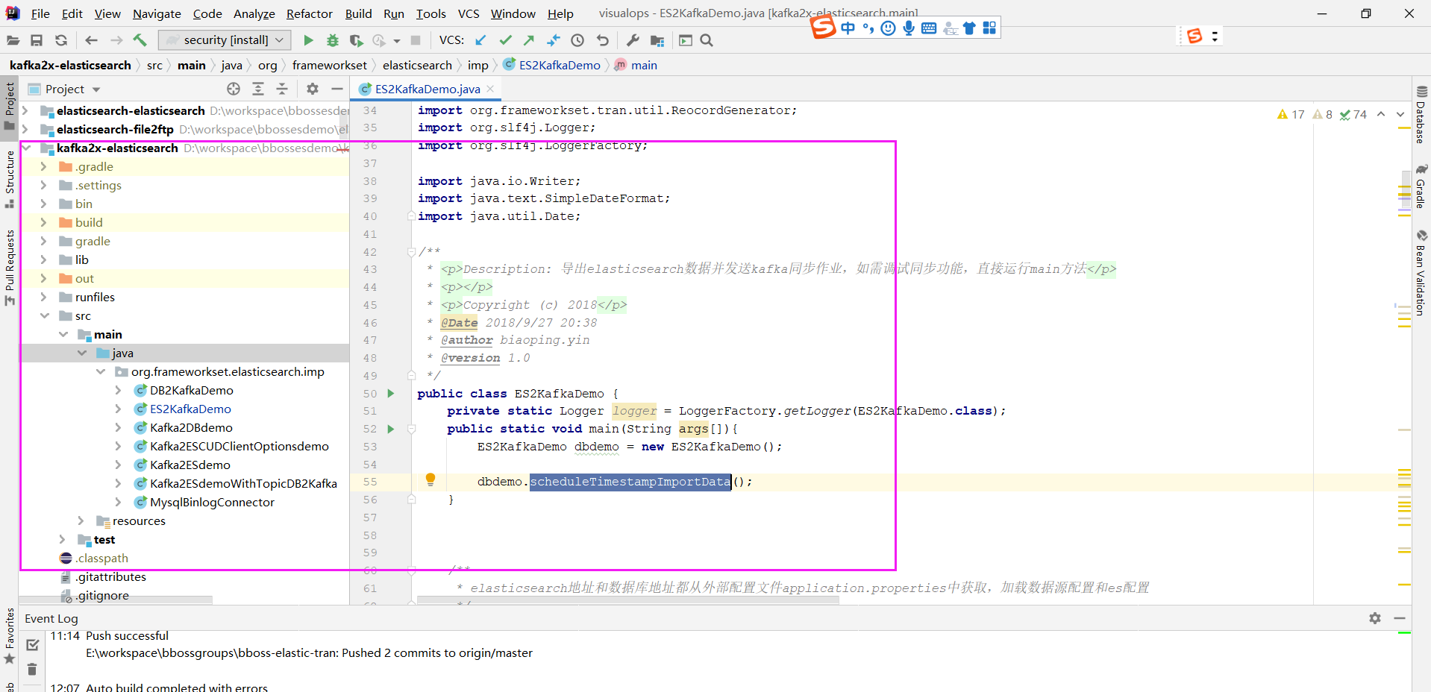Toggle the Structure tool window tab
Image resolution: width=1431 pixels, height=692 pixels.
9,179
